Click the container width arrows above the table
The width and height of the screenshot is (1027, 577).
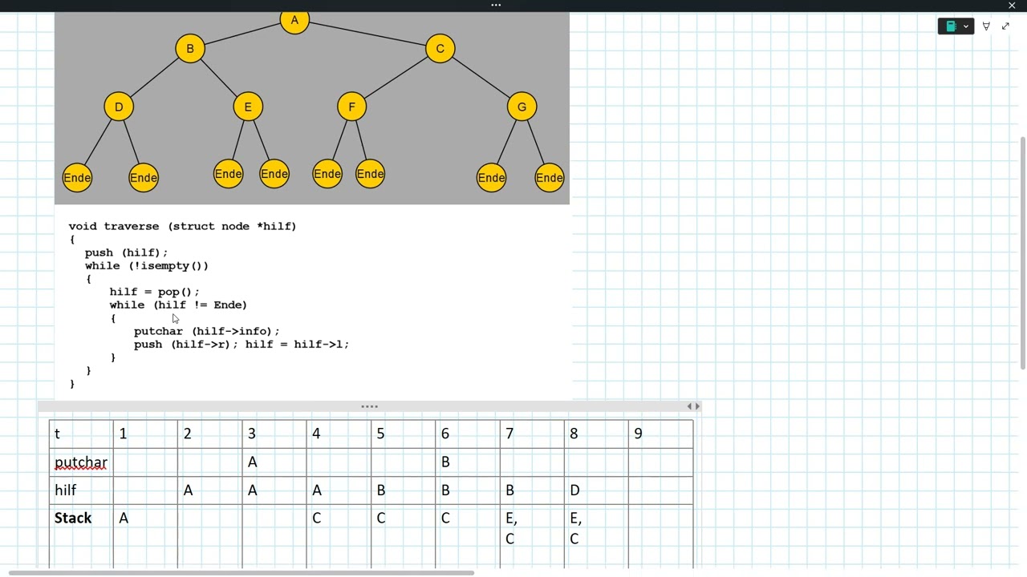(693, 406)
